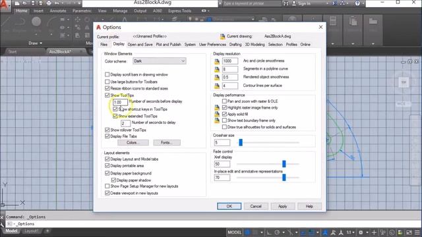This screenshot has height=237, width=422.
Task: Expand the Sign In dropdown arrow
Action: tap(327, 3)
